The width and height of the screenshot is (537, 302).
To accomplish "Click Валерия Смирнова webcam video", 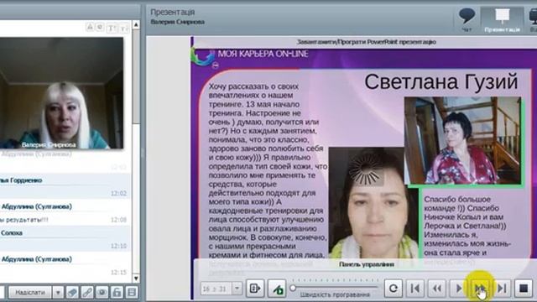I will (61, 93).
